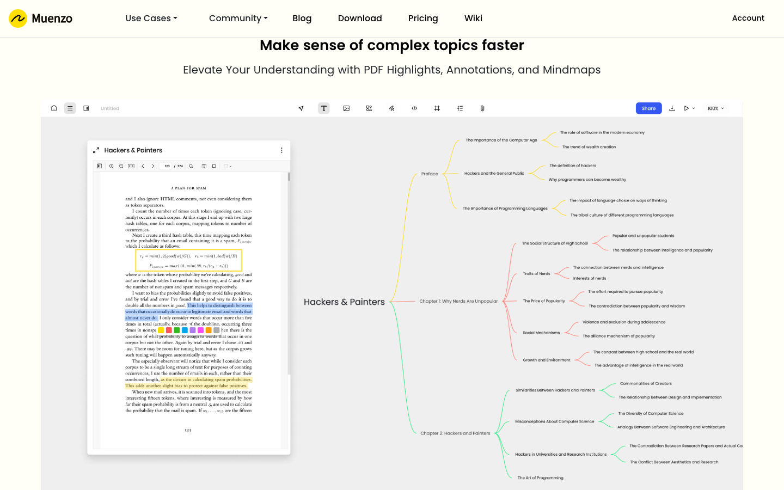Open the Blog menu item
This screenshot has width=784, height=490.
click(x=302, y=19)
